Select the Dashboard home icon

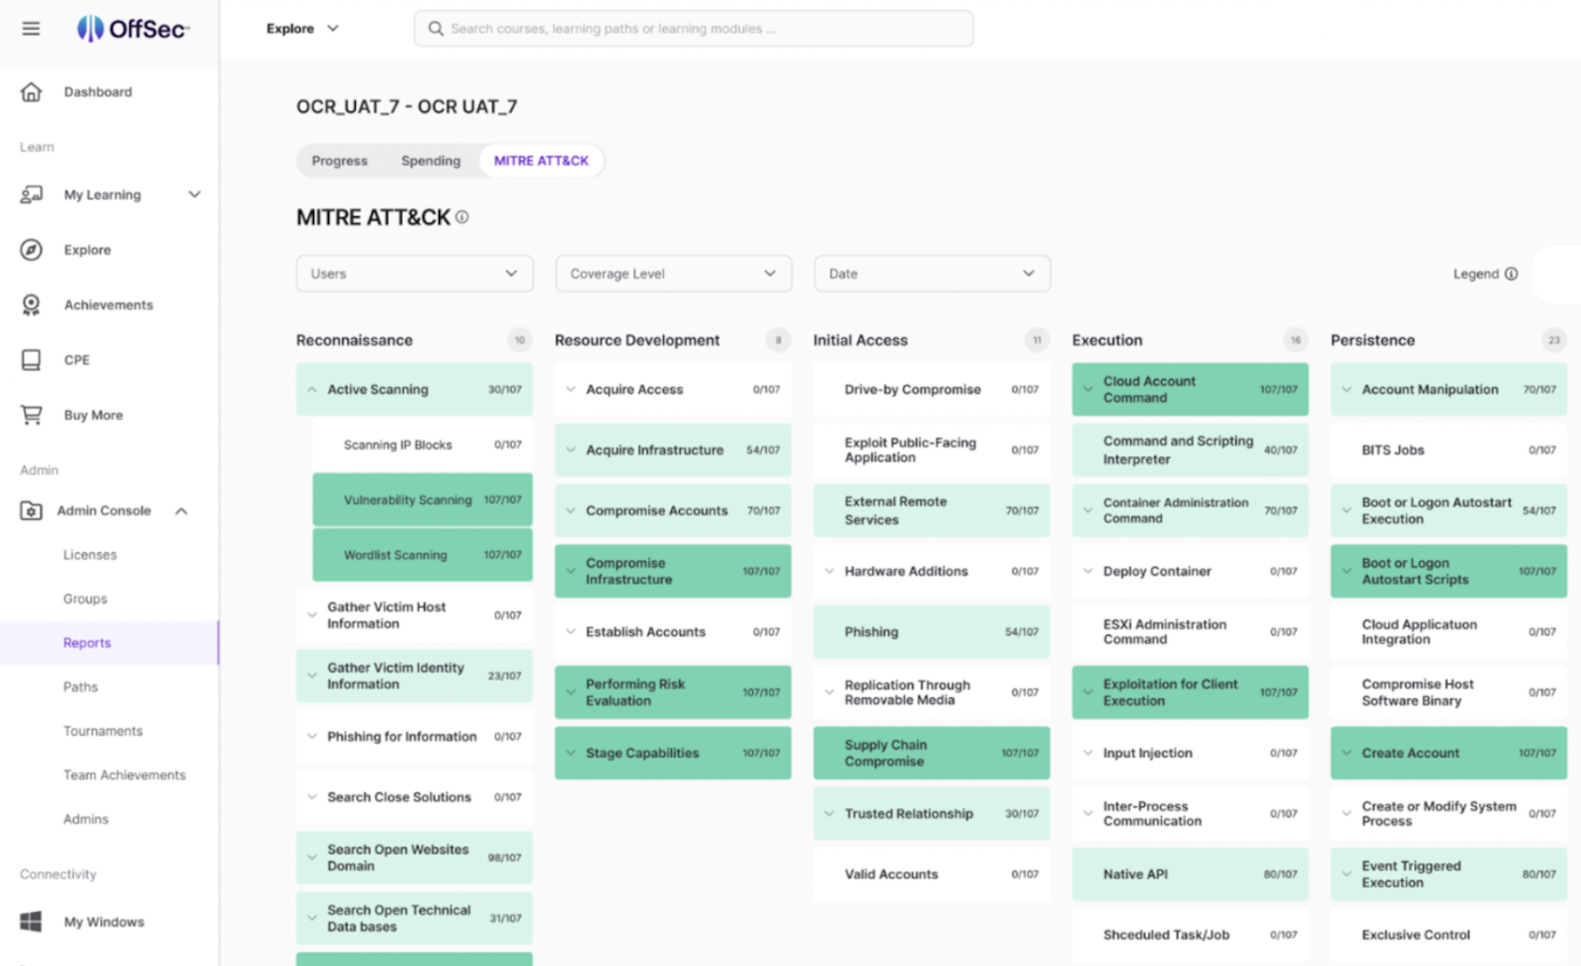31,91
